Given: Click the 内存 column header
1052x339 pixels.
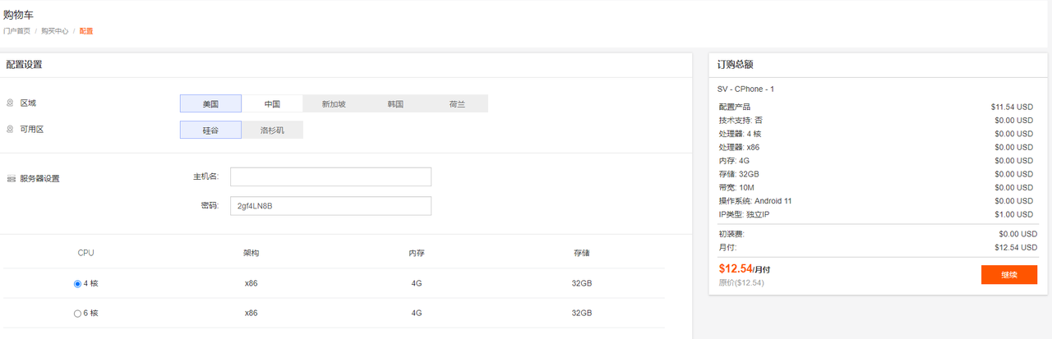Looking at the screenshot, I should pos(417,253).
